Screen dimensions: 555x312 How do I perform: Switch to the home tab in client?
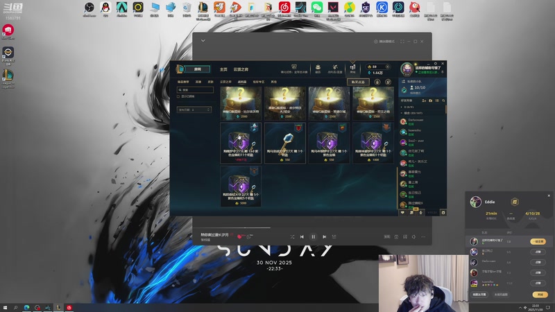223,69
